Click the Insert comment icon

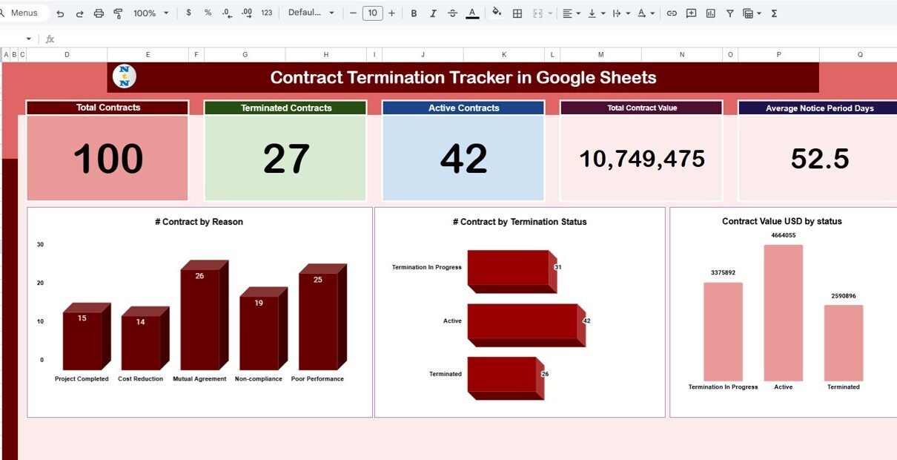click(x=691, y=13)
